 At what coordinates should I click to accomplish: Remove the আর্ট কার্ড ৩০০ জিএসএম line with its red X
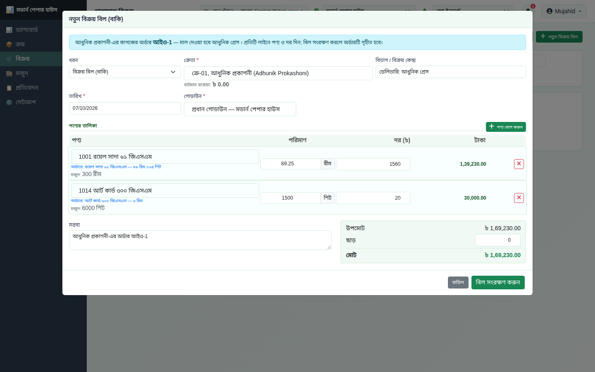(519, 198)
